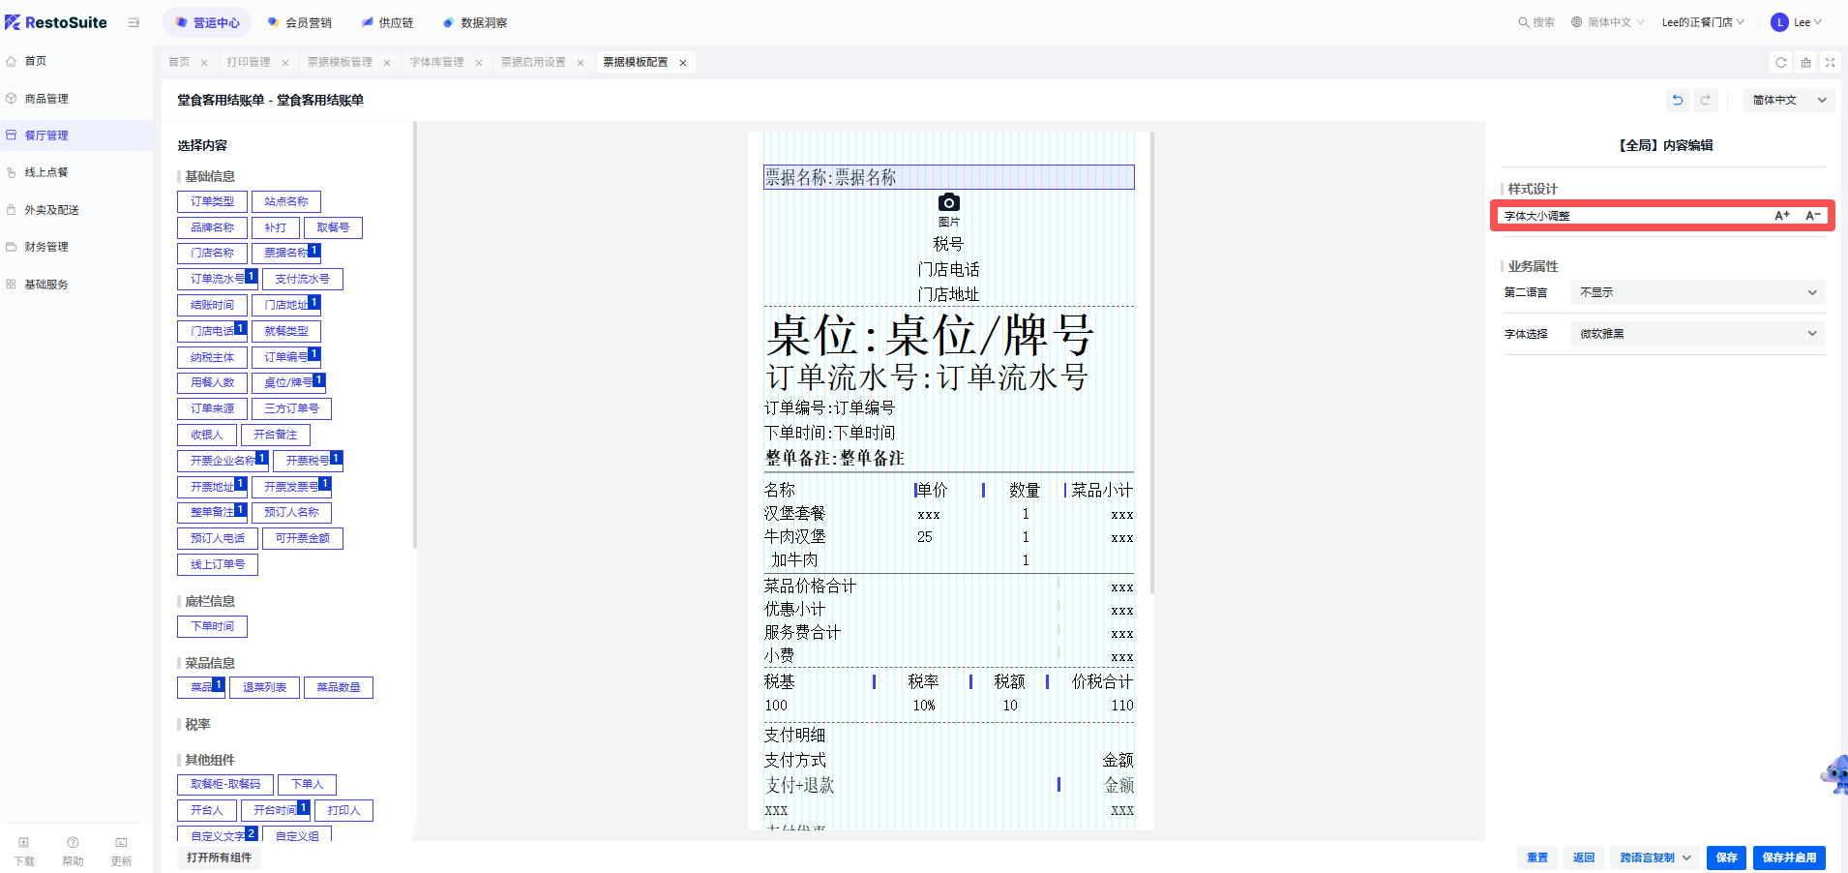The width and height of the screenshot is (1848, 873).
Task: Click the redo arrow icon
Action: click(1706, 100)
